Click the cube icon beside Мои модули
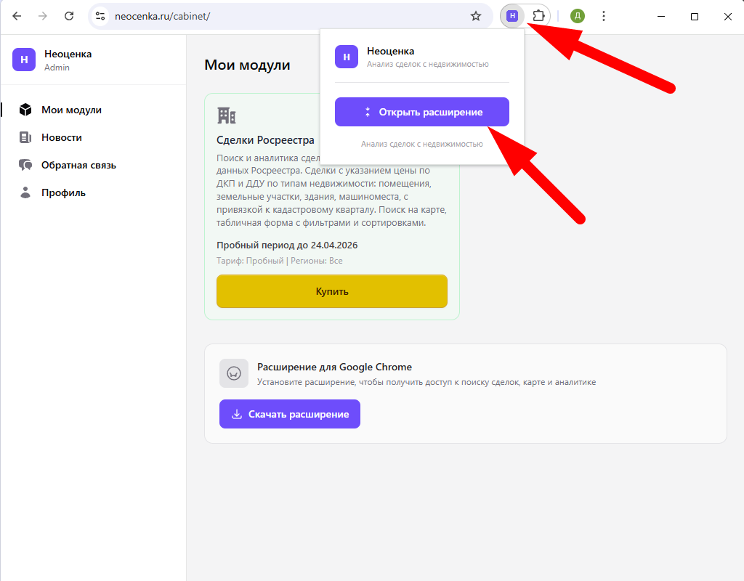The width and height of the screenshot is (744, 581). 25,110
